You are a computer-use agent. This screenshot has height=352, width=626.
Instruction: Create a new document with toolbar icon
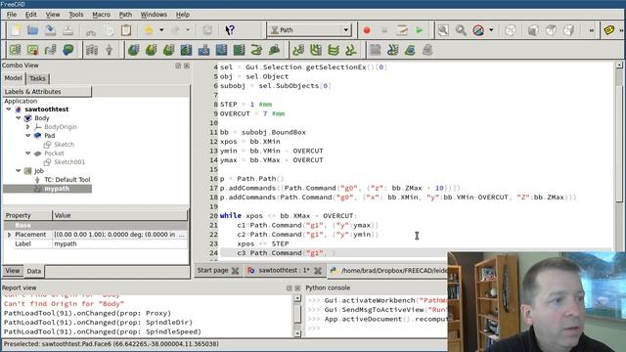[16, 30]
